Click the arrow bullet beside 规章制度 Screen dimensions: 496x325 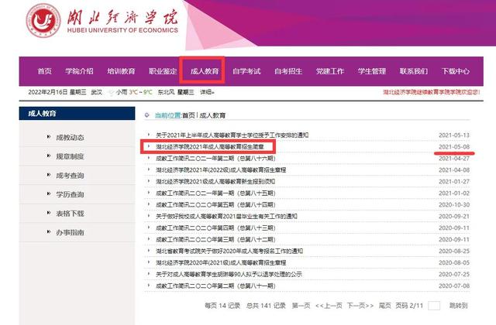point(49,156)
